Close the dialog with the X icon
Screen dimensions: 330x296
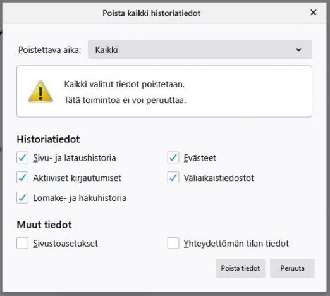314,13
